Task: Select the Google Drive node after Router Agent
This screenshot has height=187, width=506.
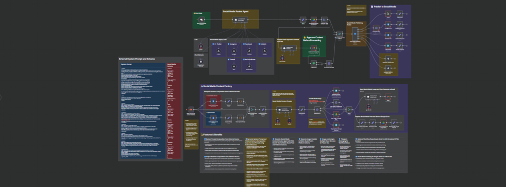Action: click(x=313, y=19)
